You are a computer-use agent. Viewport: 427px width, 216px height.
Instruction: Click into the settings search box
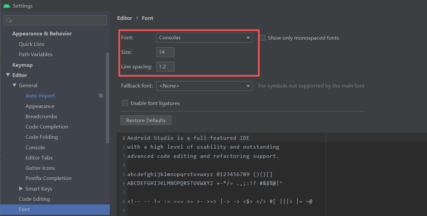pos(55,20)
